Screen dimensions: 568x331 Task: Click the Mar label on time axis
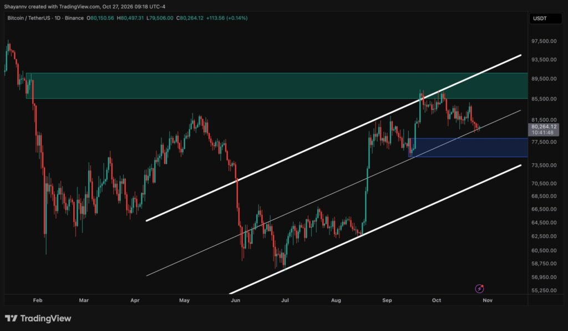(x=84, y=300)
